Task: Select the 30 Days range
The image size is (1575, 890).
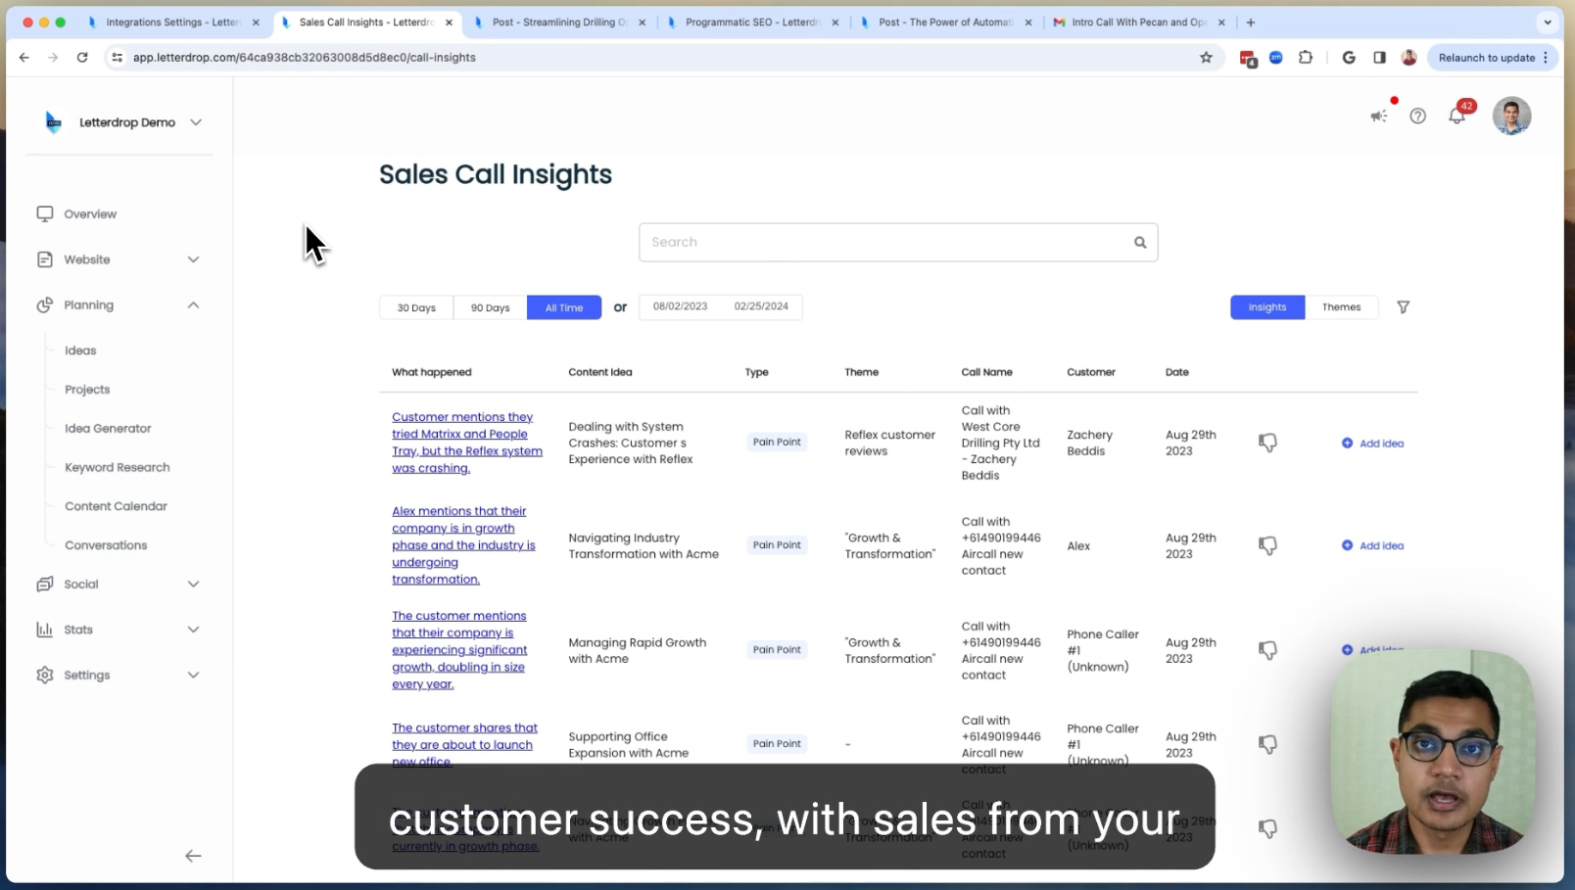Action: point(416,307)
